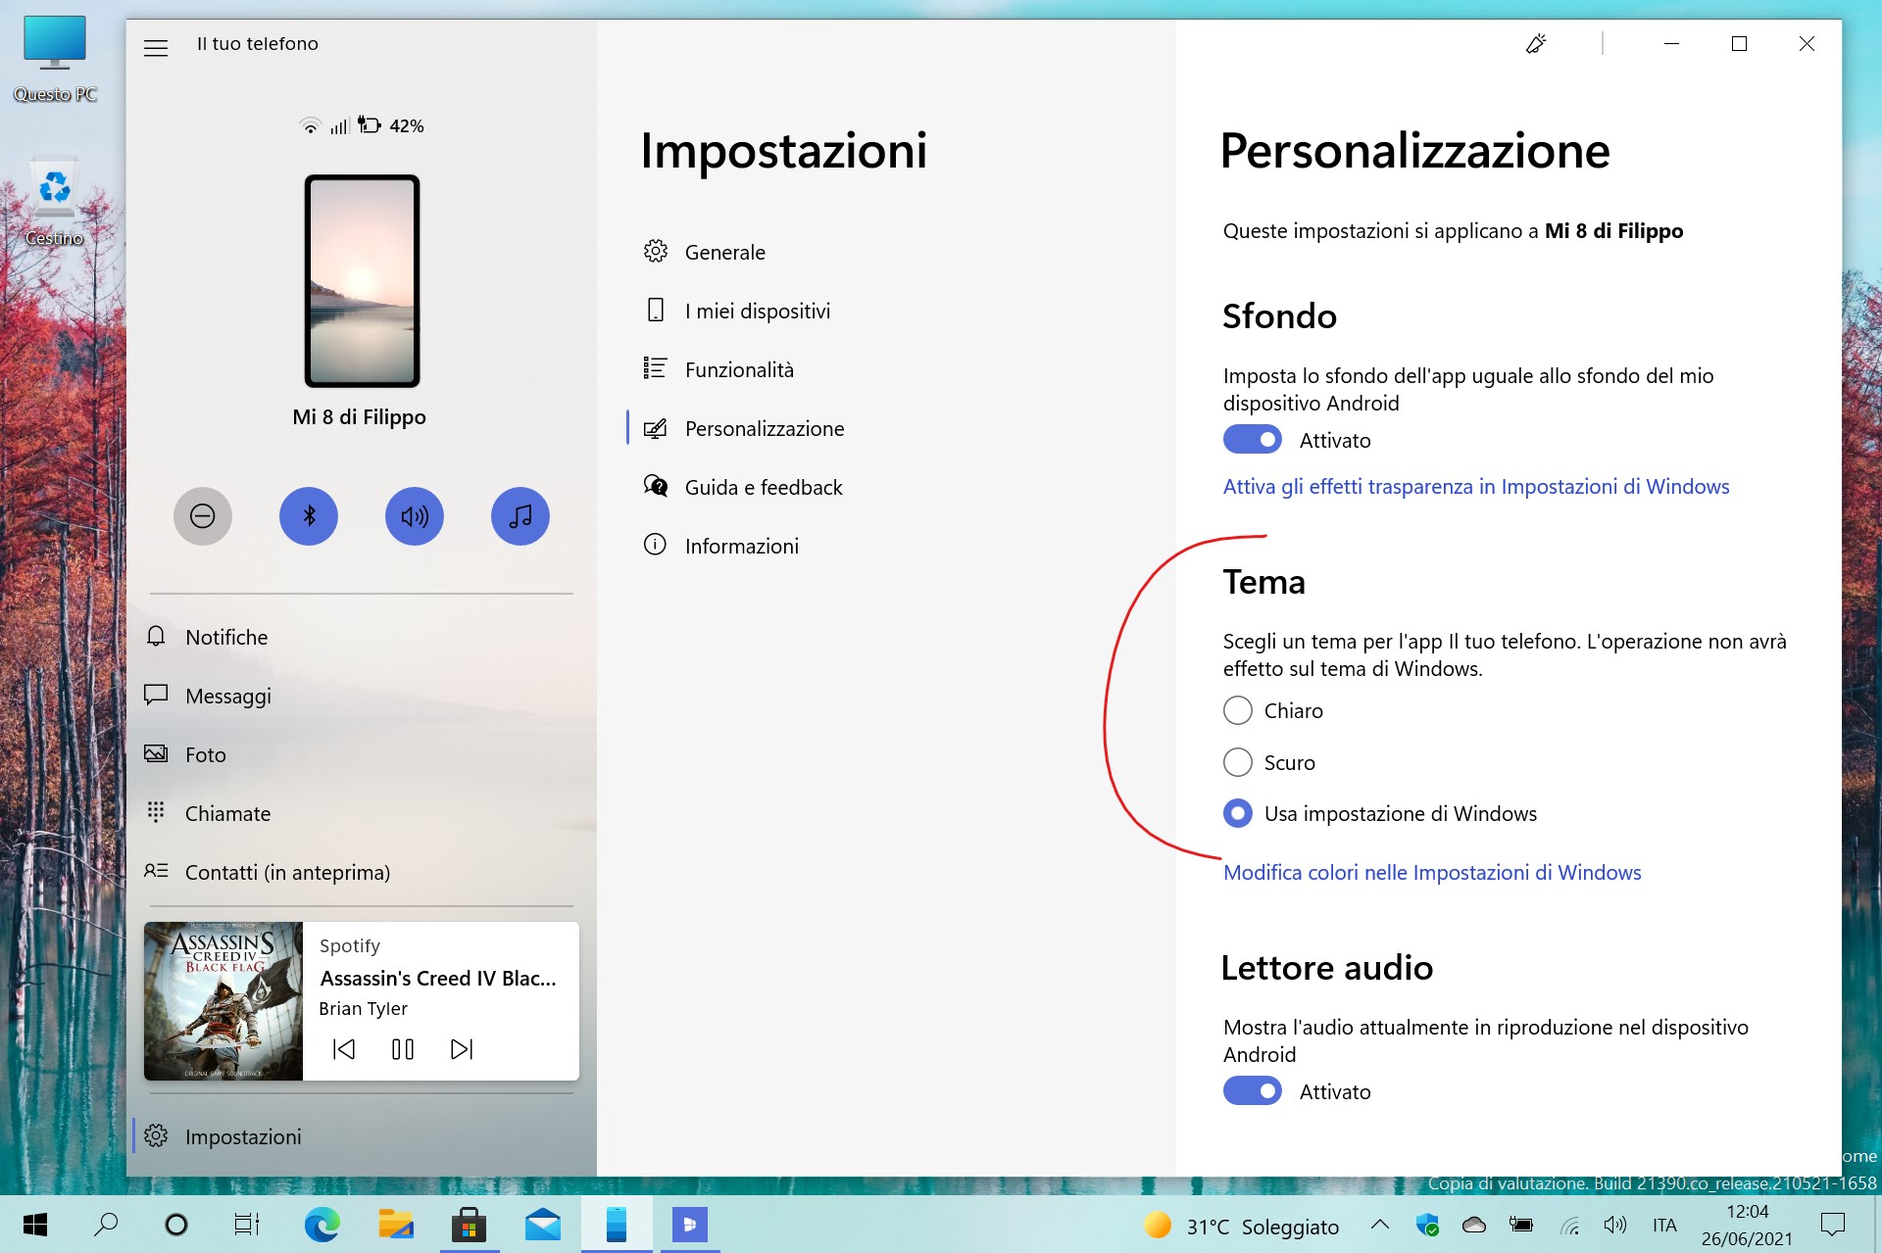Open Microsoft Store from taskbar
This screenshot has height=1253, width=1882.
[x=470, y=1225]
